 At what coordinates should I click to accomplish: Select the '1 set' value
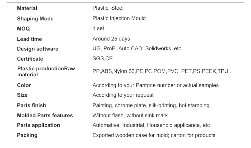[x=98, y=29]
